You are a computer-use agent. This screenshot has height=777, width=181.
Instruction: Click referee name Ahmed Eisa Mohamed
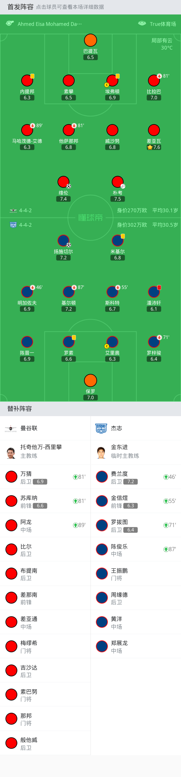[49, 24]
